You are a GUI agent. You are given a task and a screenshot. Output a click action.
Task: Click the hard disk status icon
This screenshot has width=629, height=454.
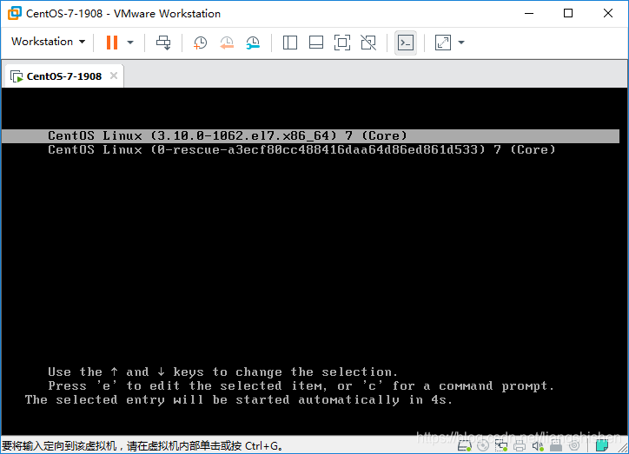(465, 445)
